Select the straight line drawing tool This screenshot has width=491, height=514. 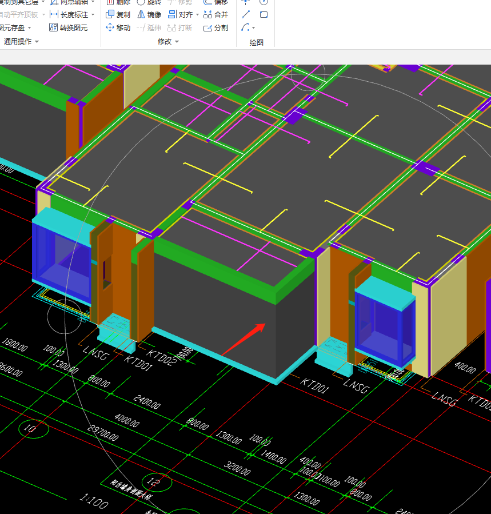(x=246, y=14)
